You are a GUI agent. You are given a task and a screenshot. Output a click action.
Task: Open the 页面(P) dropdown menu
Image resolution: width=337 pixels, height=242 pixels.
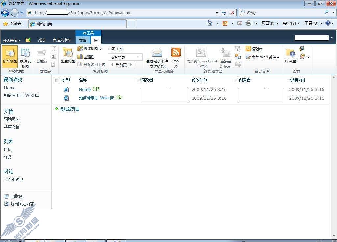[x=270, y=23]
